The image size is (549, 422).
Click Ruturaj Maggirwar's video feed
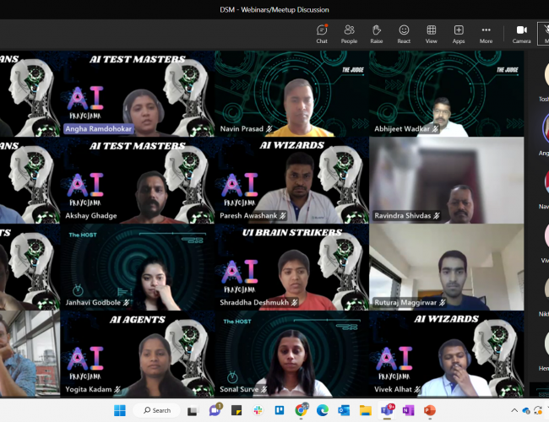point(445,266)
